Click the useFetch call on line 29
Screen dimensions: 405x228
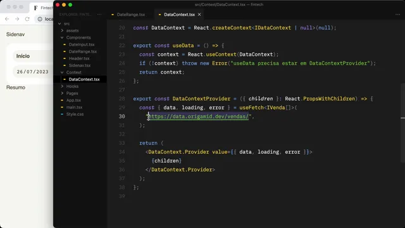[x=252, y=108]
